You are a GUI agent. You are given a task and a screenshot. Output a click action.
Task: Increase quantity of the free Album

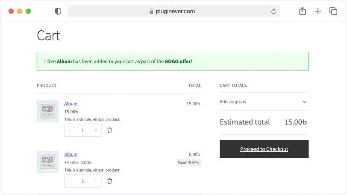click(96, 181)
